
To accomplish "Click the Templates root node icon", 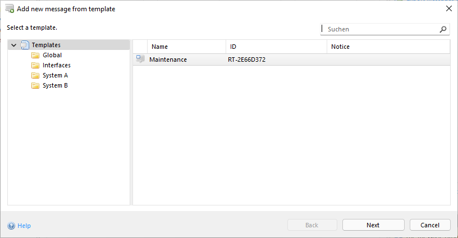I will [25, 45].
